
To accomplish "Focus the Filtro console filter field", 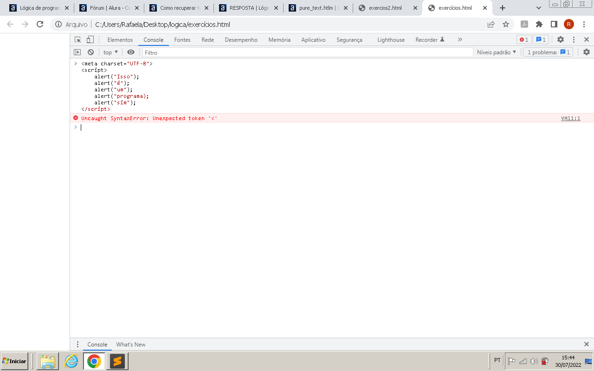I will click(308, 52).
